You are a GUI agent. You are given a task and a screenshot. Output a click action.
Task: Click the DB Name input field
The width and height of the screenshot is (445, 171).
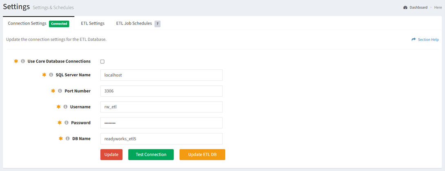(x=161, y=139)
